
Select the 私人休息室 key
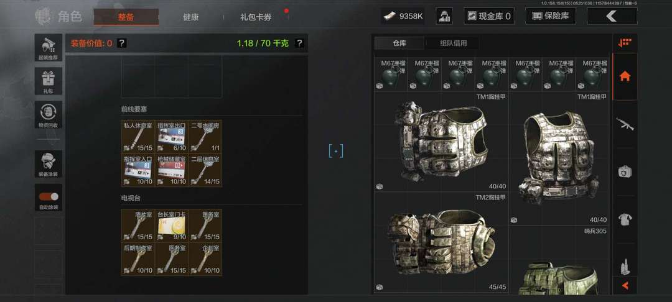pyautogui.click(x=138, y=137)
